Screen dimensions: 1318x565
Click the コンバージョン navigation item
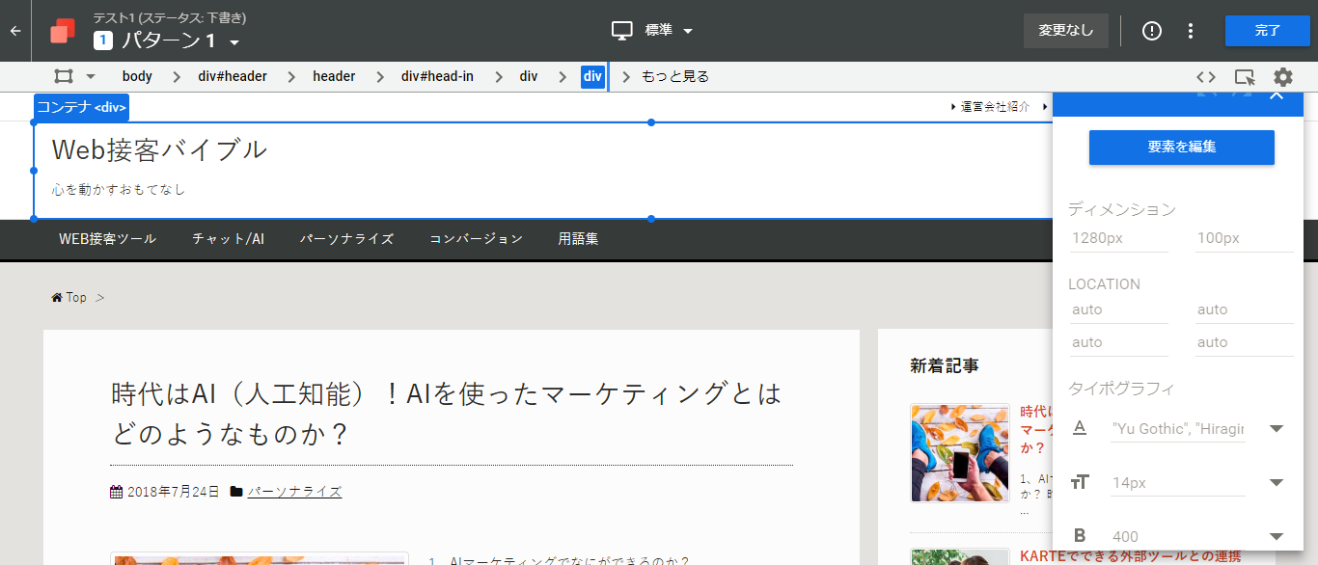(x=477, y=239)
